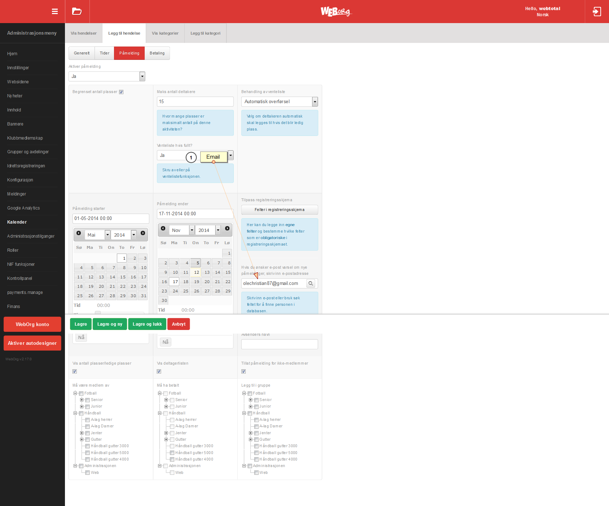
Task: Uncheck Vis deltagerlisten checkbox
Action: [159, 371]
